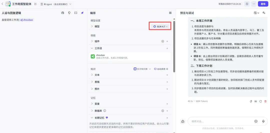Click the info icon beside 数据库
Viewport: 270px width, 133px height.
tap(105, 111)
